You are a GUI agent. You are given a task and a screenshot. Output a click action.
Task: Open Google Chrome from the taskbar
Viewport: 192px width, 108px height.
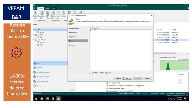click(53, 99)
